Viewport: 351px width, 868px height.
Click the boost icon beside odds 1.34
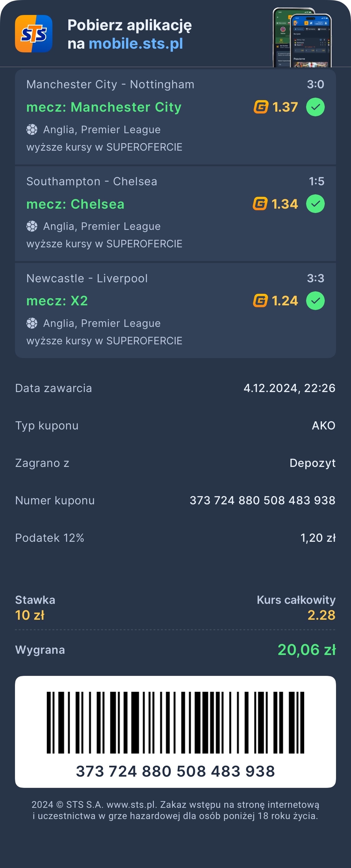click(x=260, y=204)
